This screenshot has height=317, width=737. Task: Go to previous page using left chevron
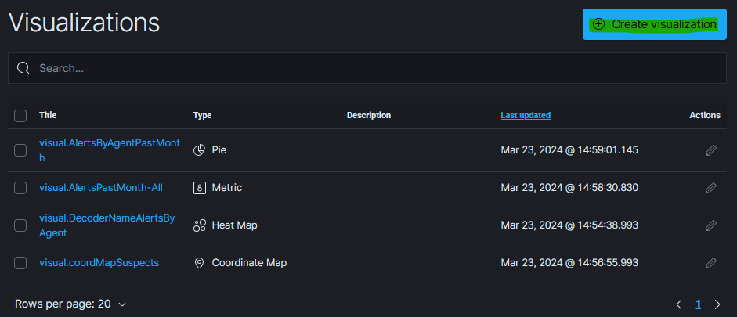pos(679,304)
